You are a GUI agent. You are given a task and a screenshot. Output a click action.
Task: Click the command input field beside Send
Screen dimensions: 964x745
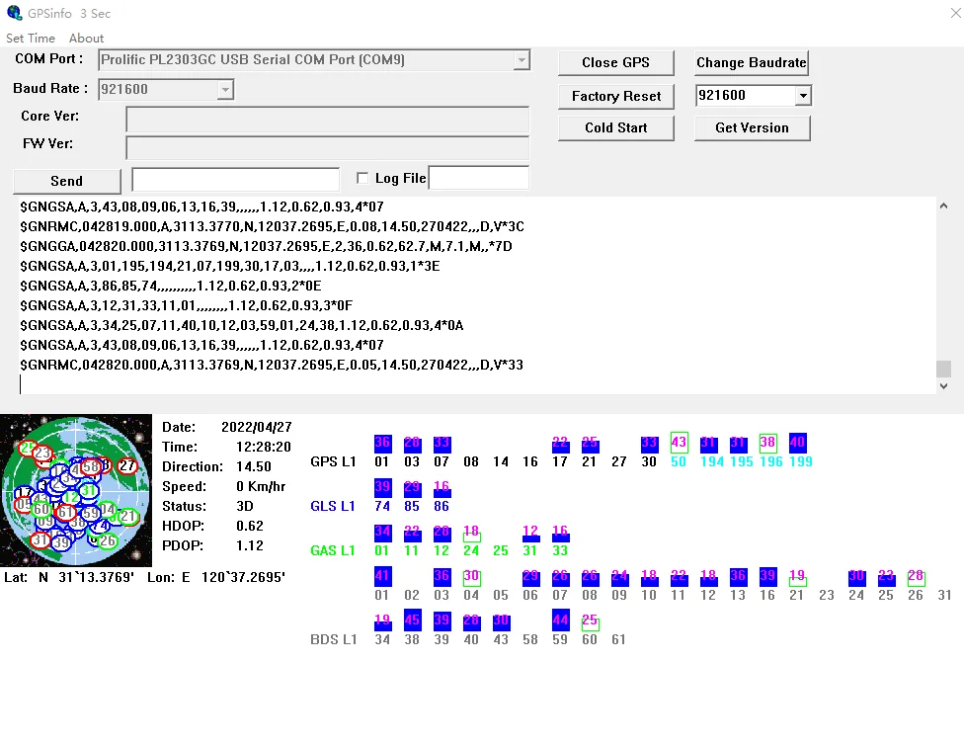tap(235, 179)
